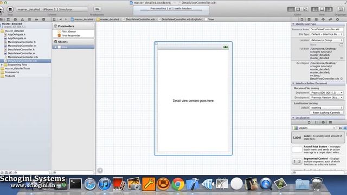Select View in the jump bar
347x195 pixels.
click(x=209, y=19)
